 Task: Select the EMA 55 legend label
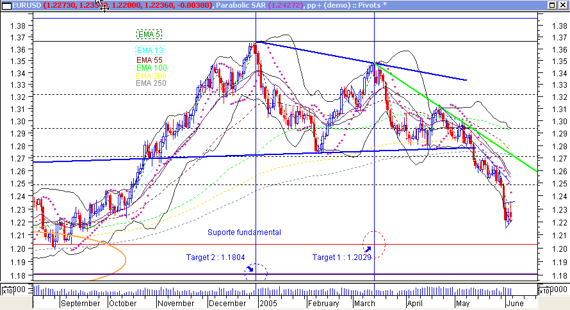[149, 60]
